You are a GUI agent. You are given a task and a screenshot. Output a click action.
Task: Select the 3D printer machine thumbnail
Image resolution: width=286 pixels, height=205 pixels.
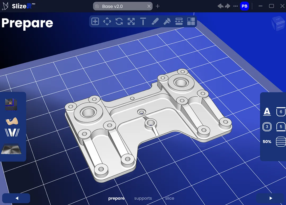point(11,104)
